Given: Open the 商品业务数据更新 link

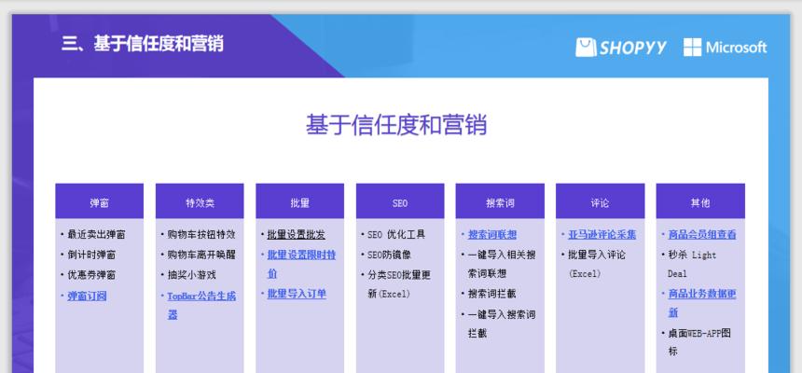Looking at the screenshot, I should (702, 303).
